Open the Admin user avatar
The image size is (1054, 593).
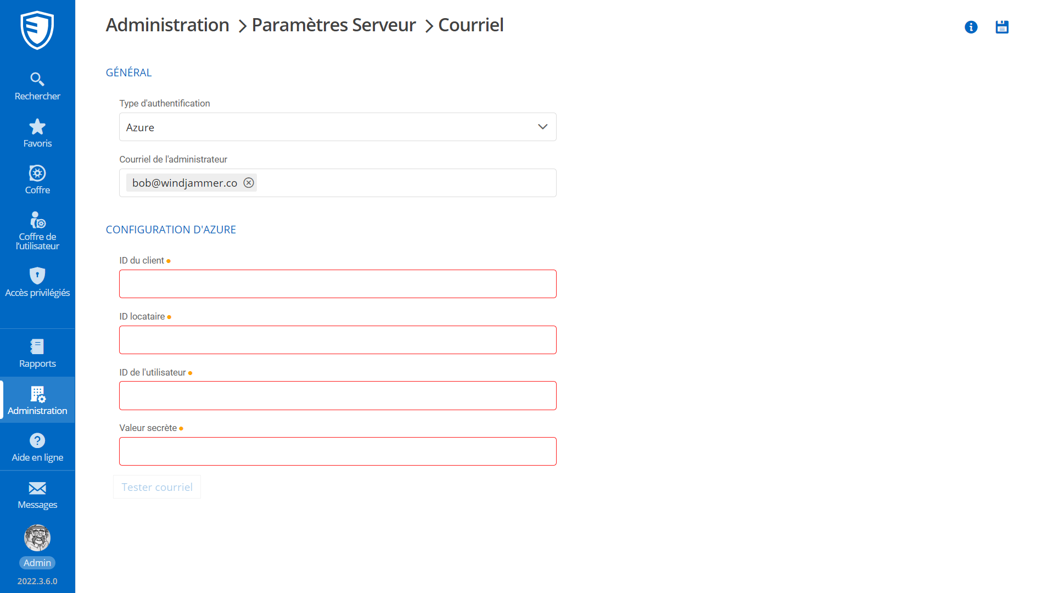click(37, 538)
